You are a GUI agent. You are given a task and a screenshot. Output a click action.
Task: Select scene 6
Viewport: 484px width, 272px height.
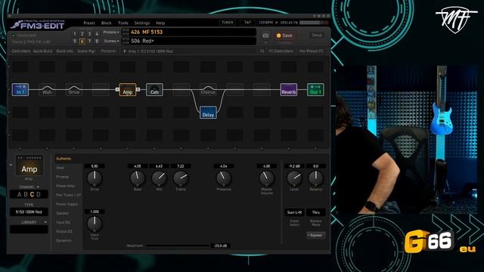click(82, 41)
